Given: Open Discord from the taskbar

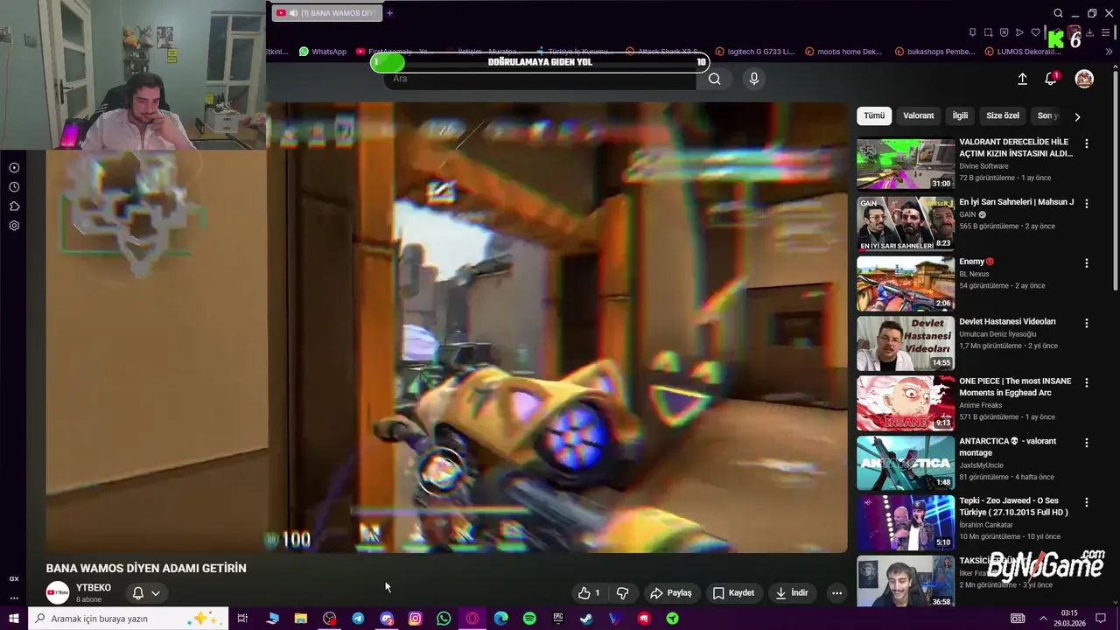Looking at the screenshot, I should point(387,619).
